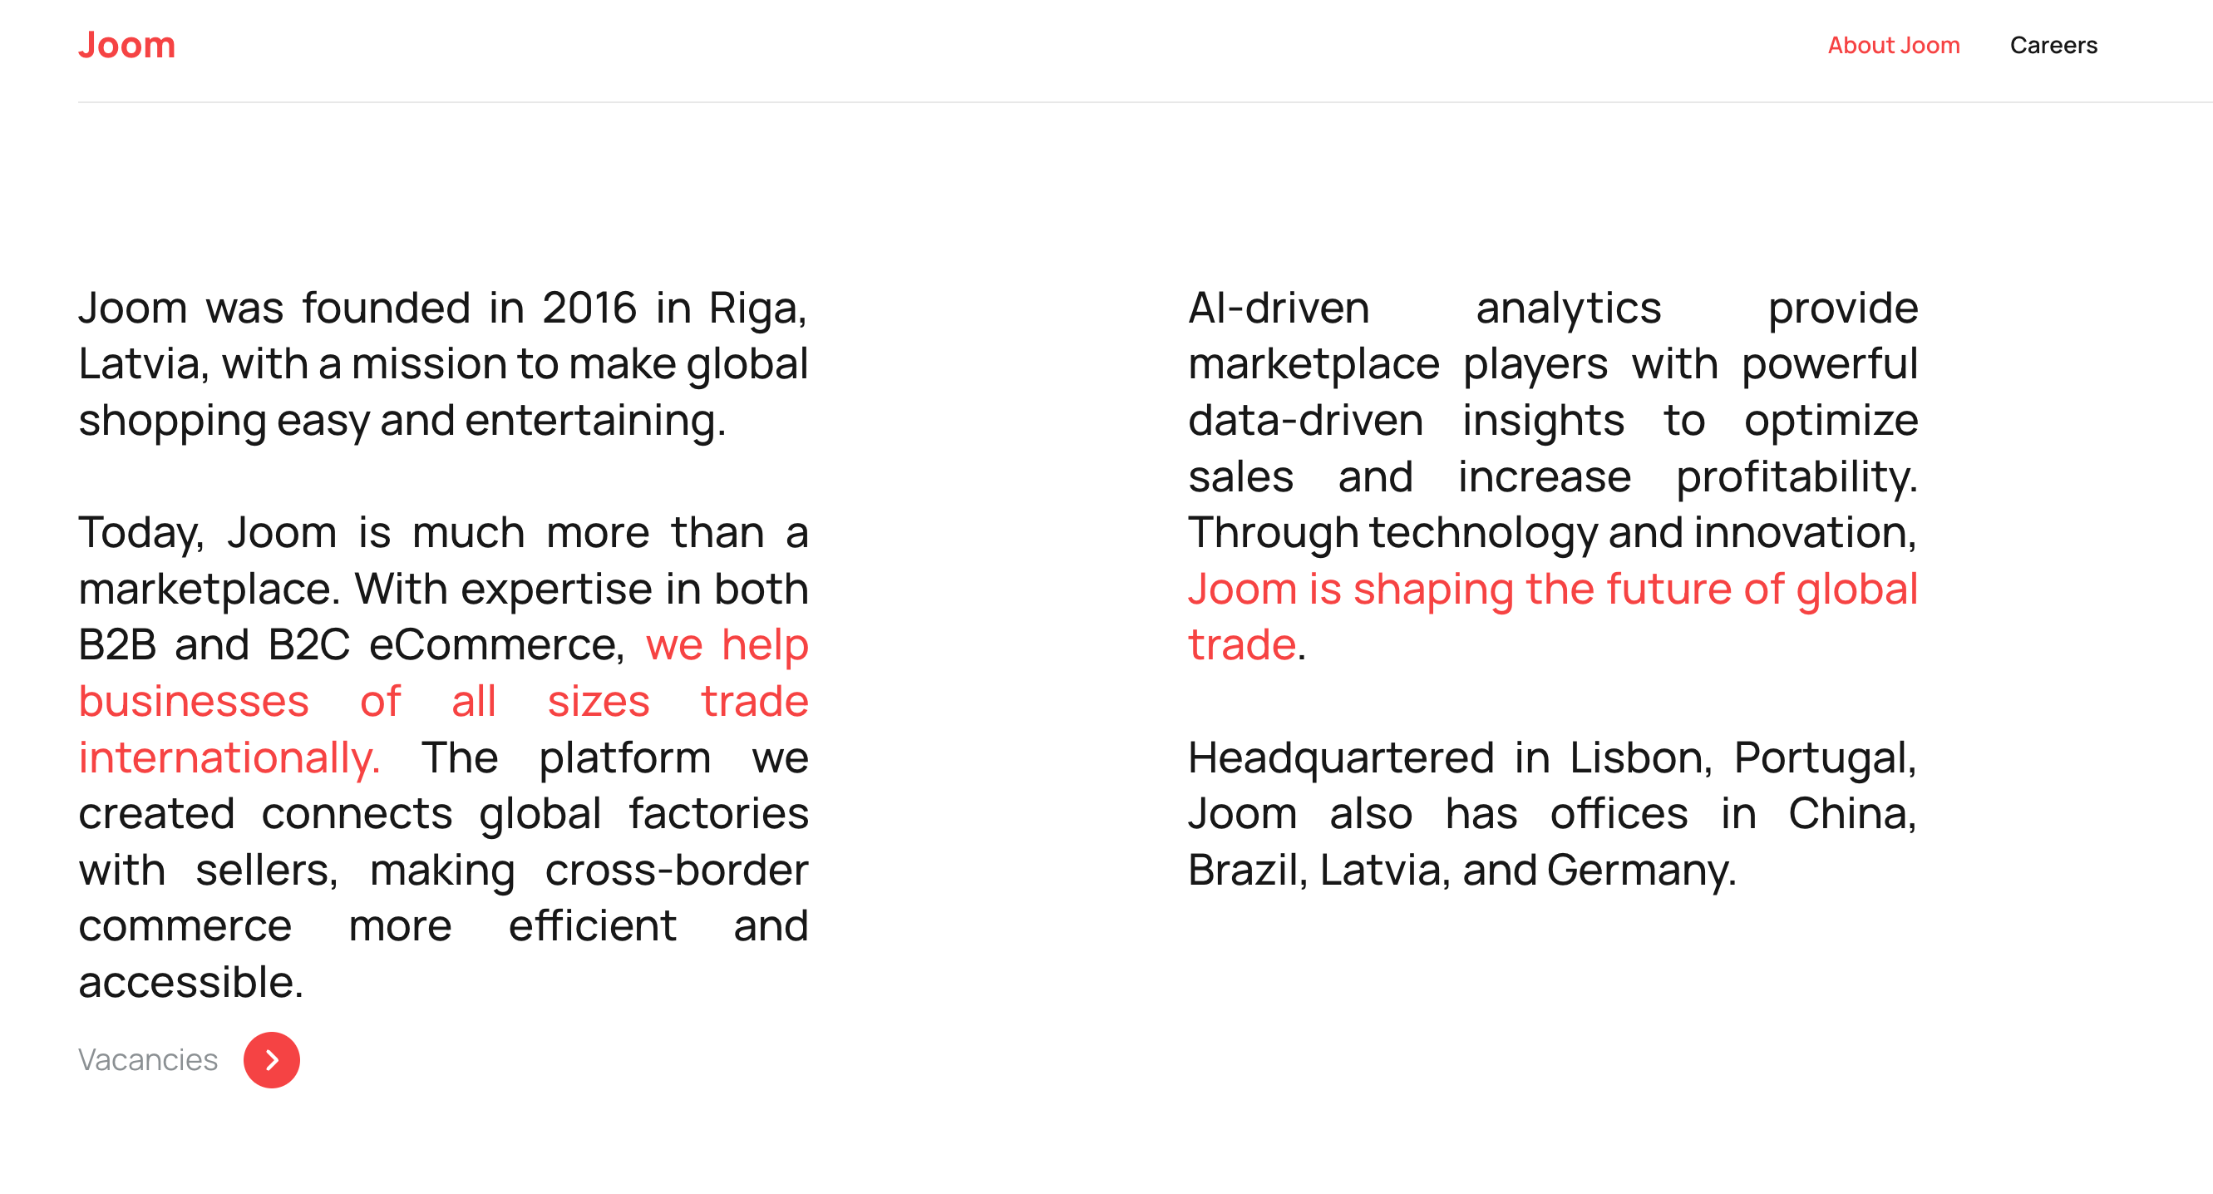The width and height of the screenshot is (2213, 1194).
Task: Click the paragraph starting 'Today, Joom is'
Action: [x=443, y=757]
